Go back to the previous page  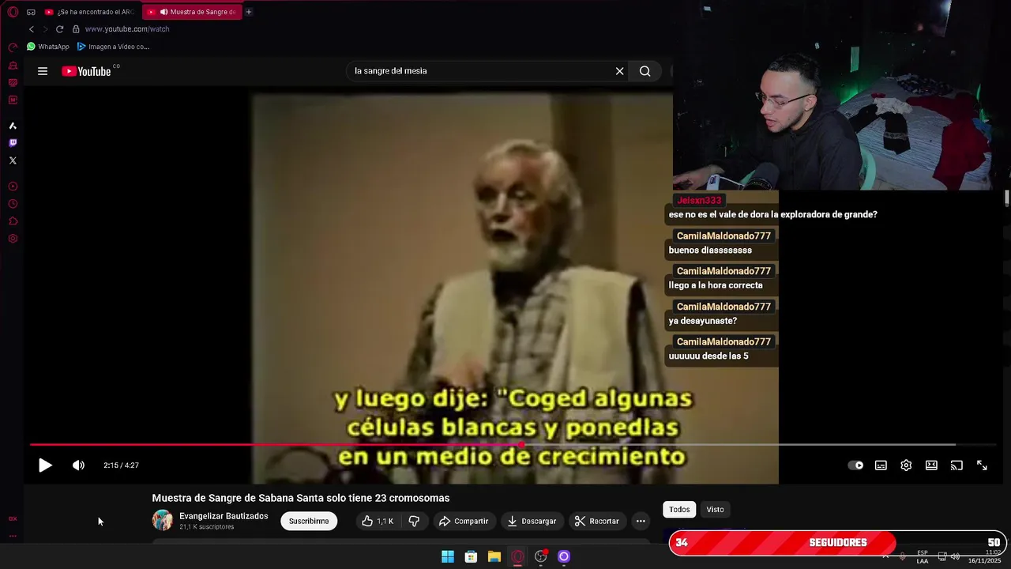click(32, 29)
